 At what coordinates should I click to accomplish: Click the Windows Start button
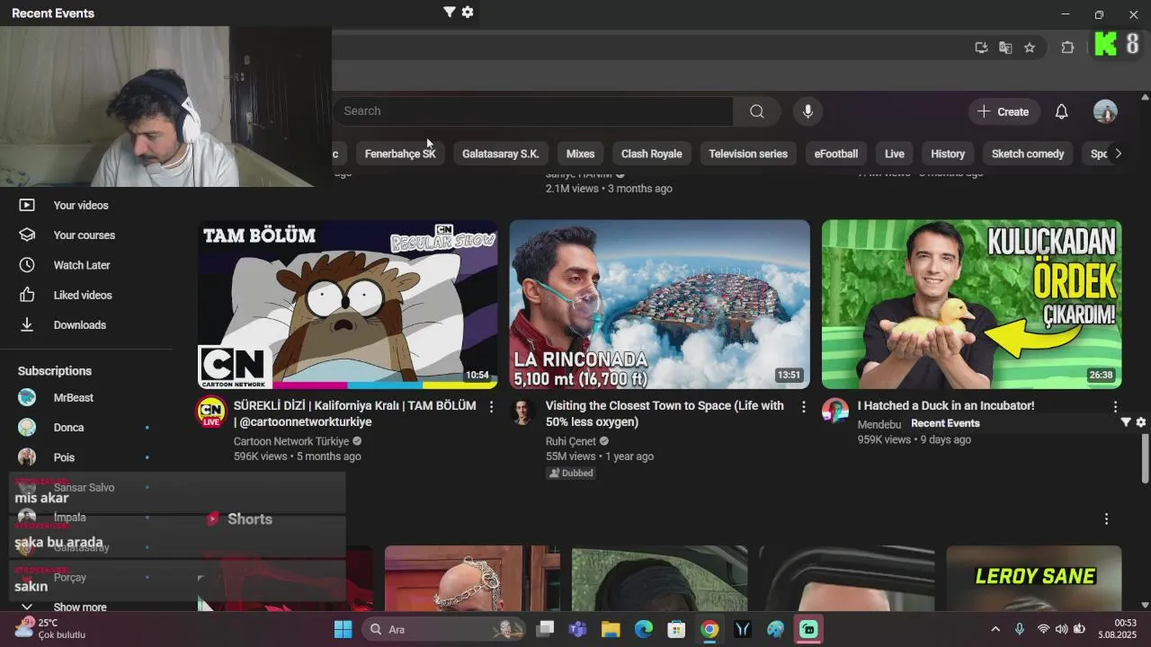click(343, 629)
